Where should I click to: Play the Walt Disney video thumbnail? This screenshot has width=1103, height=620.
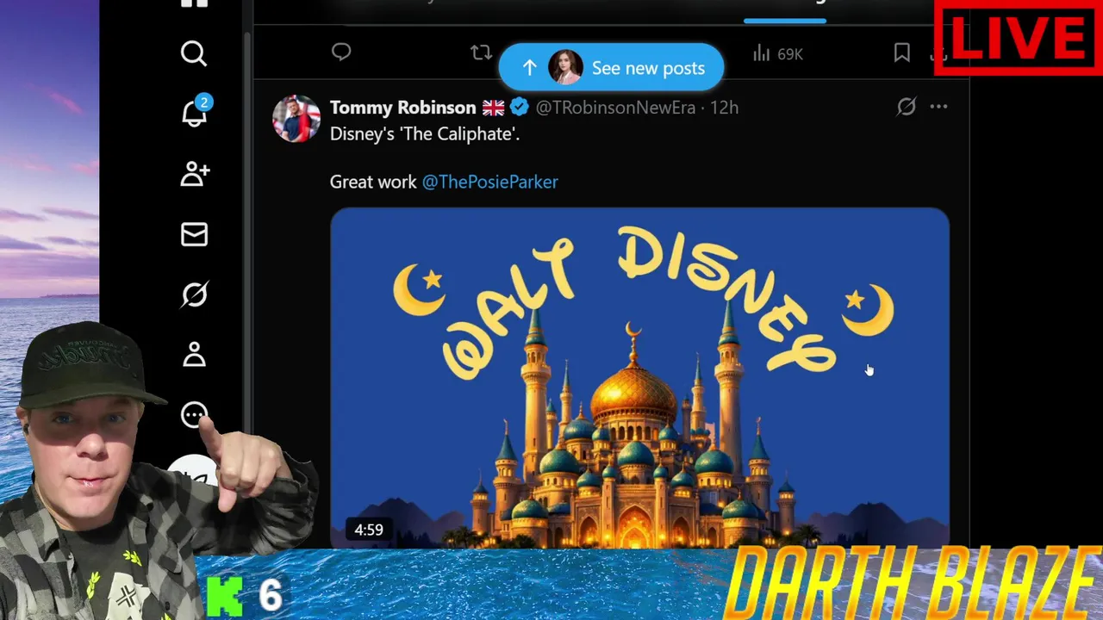[639, 377]
